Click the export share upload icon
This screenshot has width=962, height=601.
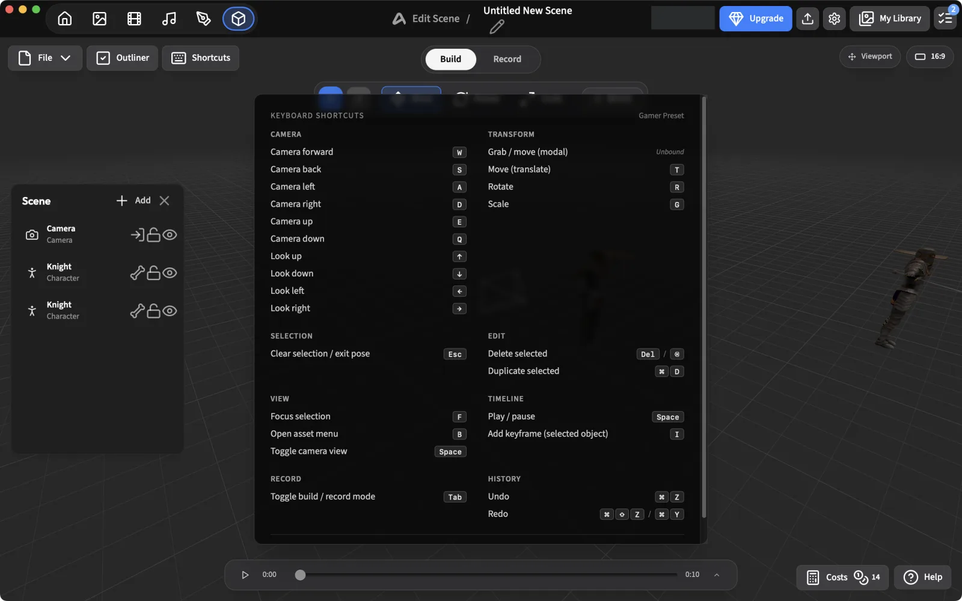(807, 19)
